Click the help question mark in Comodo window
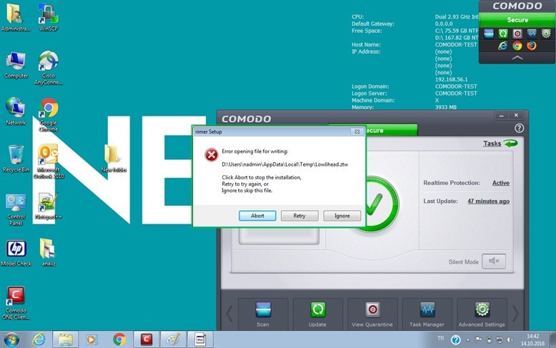The image size is (556, 348). tap(520, 128)
